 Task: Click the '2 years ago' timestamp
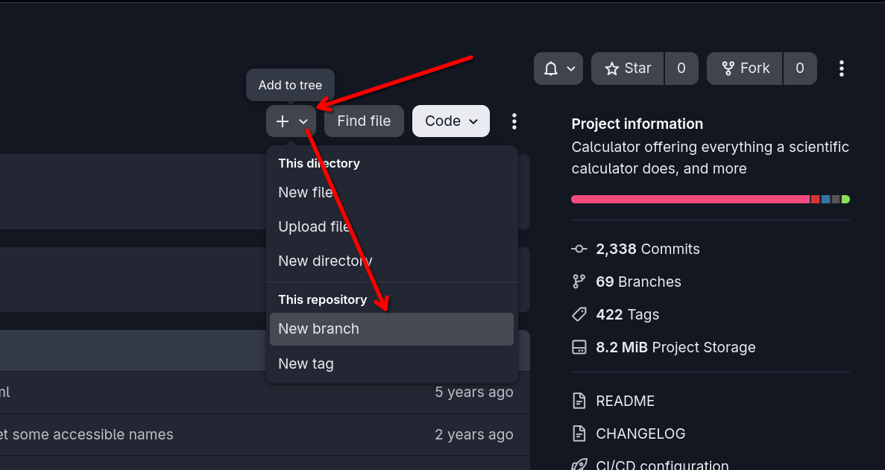pos(474,434)
